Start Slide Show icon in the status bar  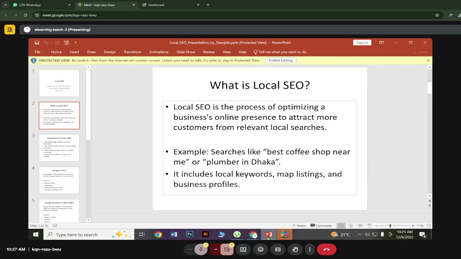tap(370, 226)
